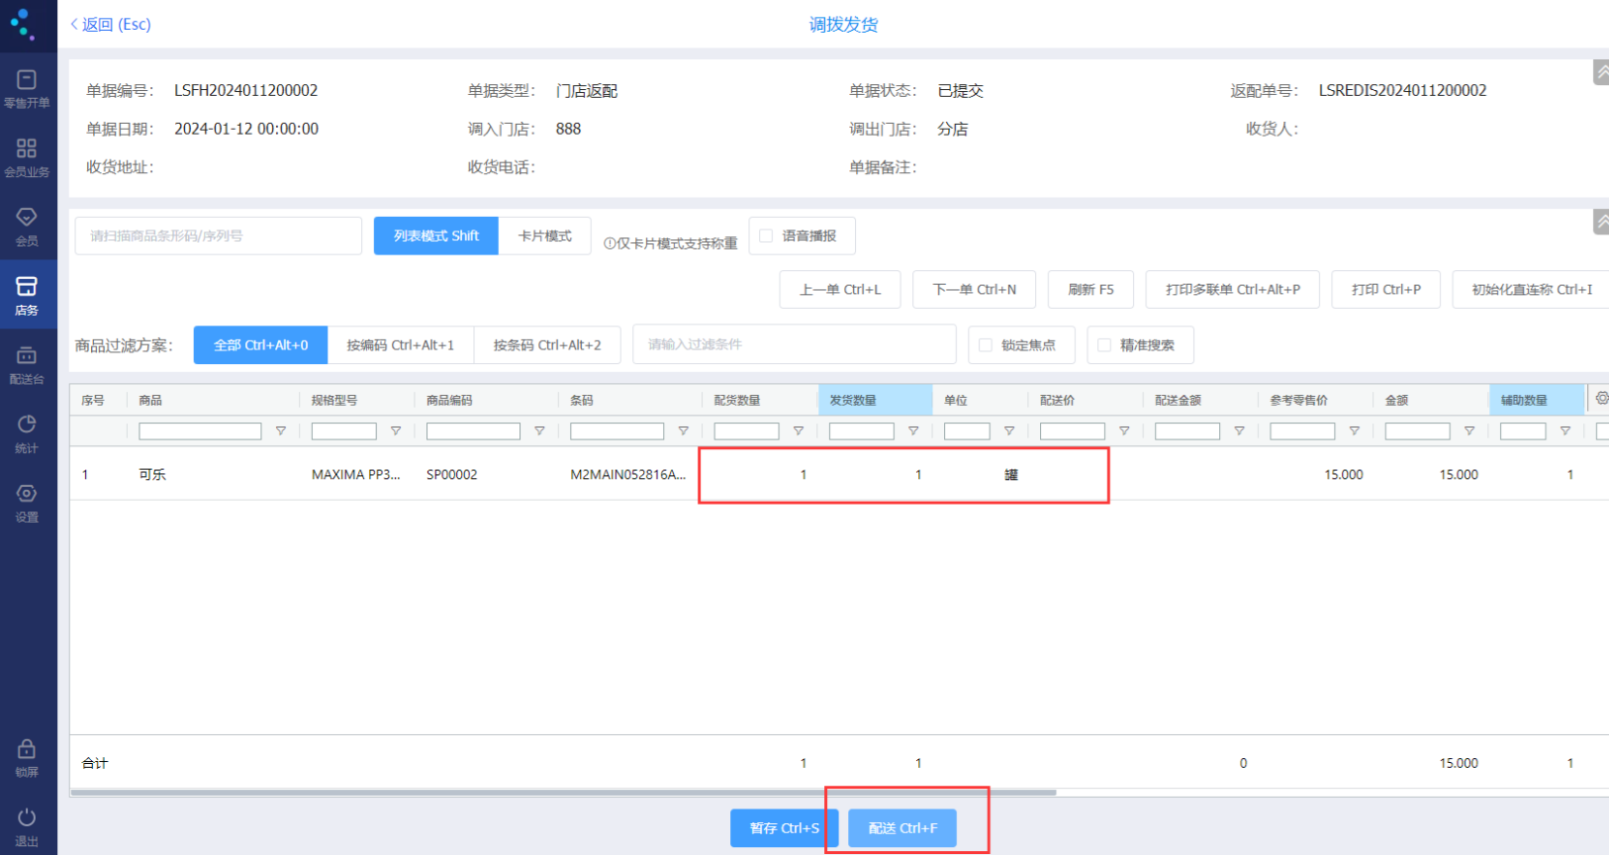Click the horizontal scrollbar under table
Screen dimensions: 1609x855
[x=563, y=792]
